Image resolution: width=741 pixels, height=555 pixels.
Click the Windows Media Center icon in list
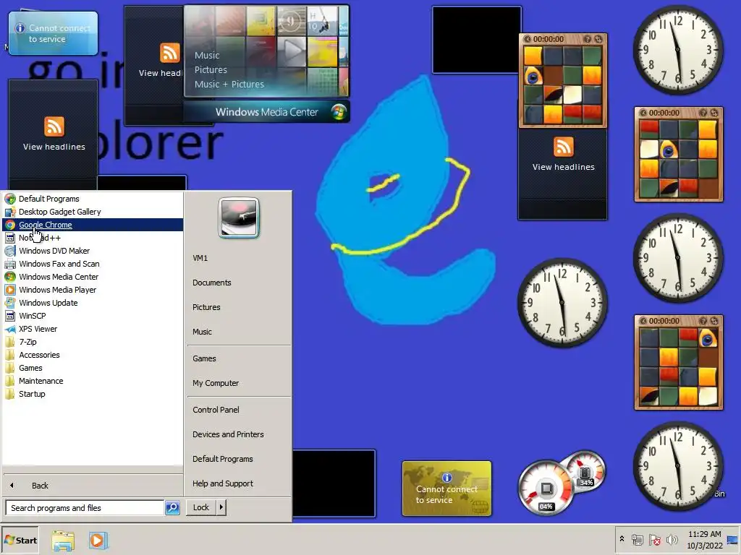pyautogui.click(x=10, y=277)
